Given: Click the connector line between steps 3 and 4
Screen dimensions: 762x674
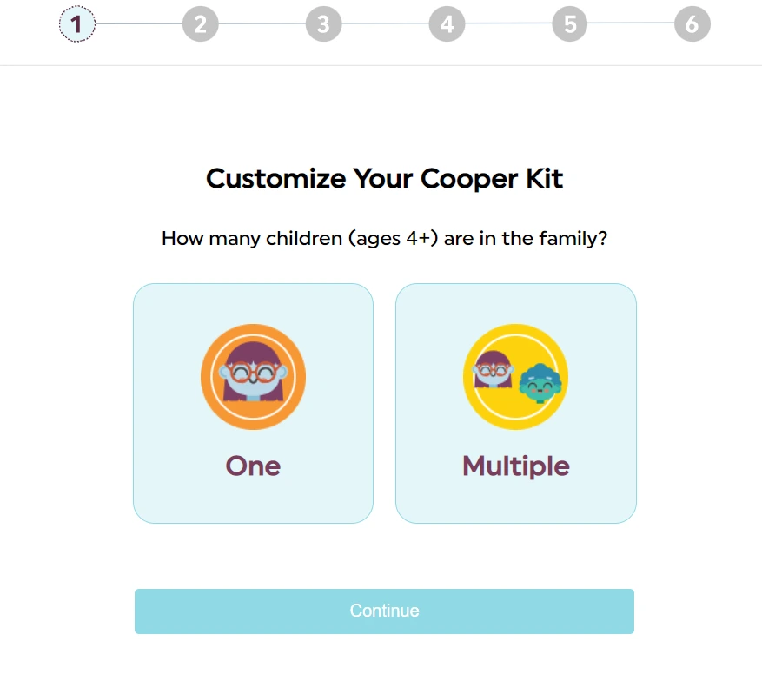Looking at the screenshot, I should point(385,23).
